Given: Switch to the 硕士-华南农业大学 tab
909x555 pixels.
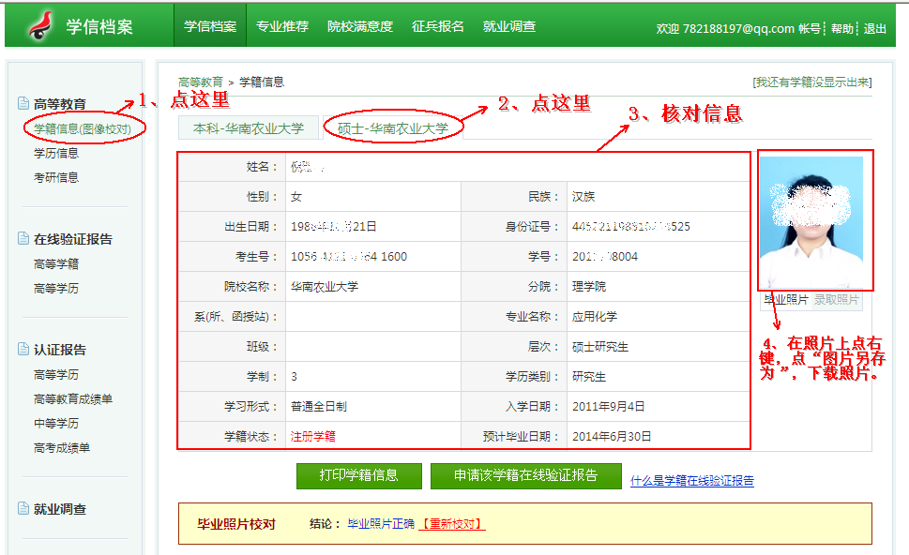Looking at the screenshot, I should coord(393,128).
